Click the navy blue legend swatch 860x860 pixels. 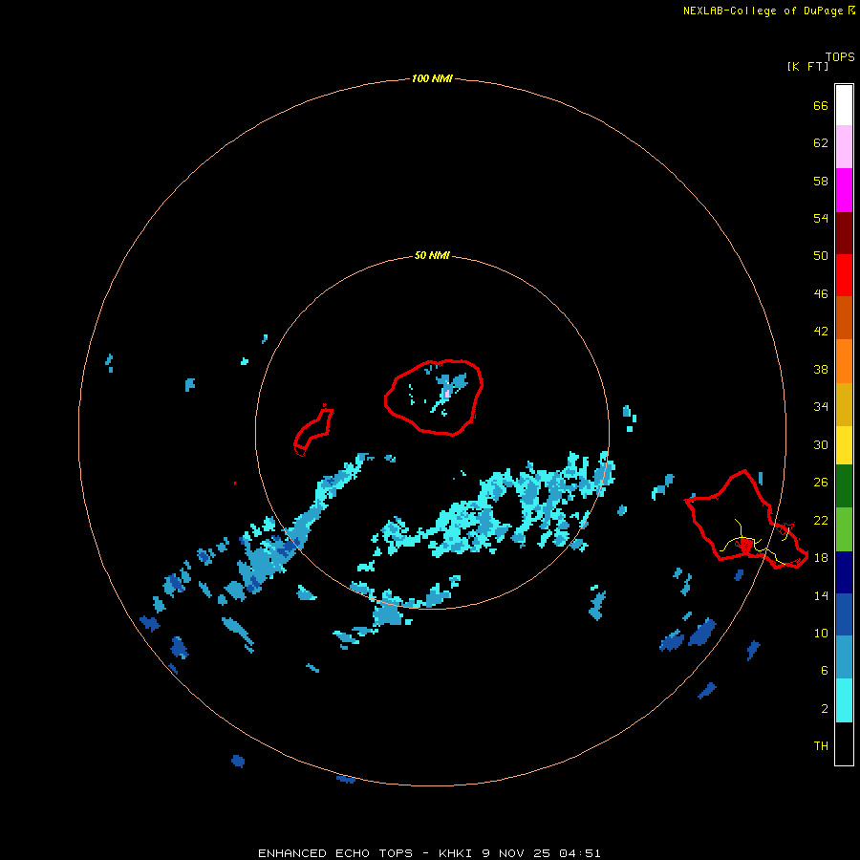click(844, 572)
